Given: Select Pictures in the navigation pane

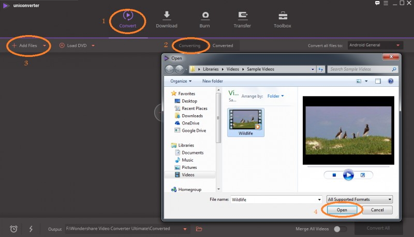Looking at the screenshot, I should coord(186,167).
